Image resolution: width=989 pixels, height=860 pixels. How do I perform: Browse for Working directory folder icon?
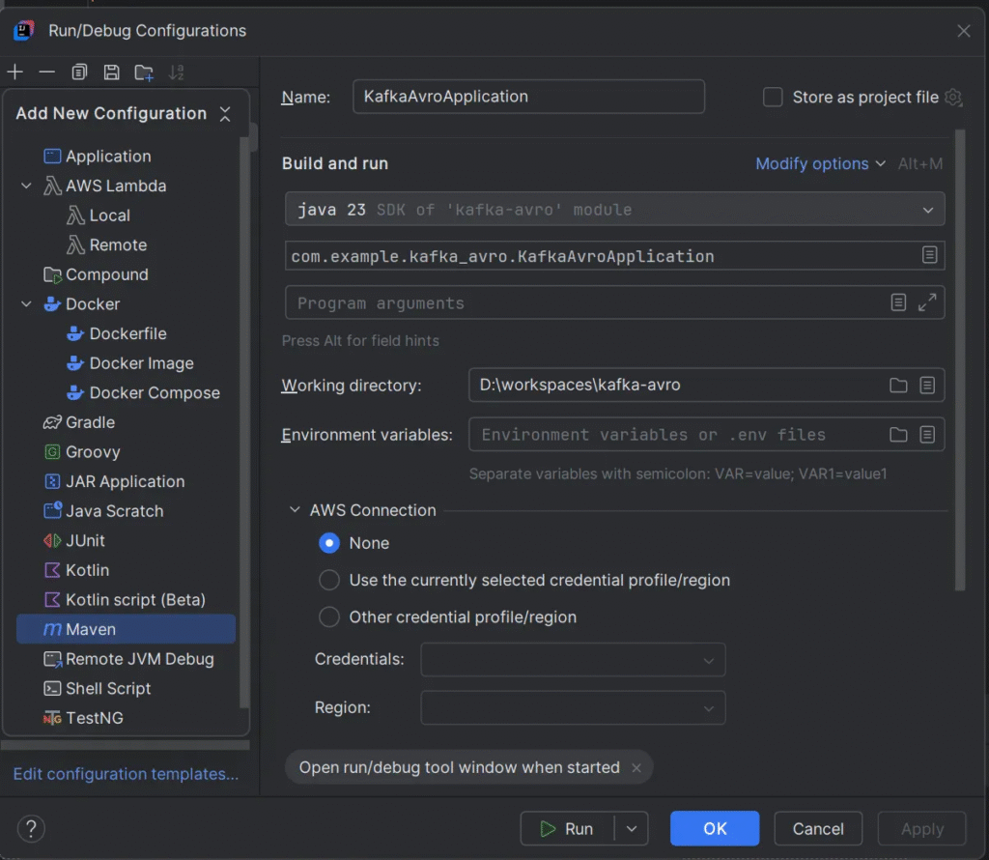pos(898,386)
